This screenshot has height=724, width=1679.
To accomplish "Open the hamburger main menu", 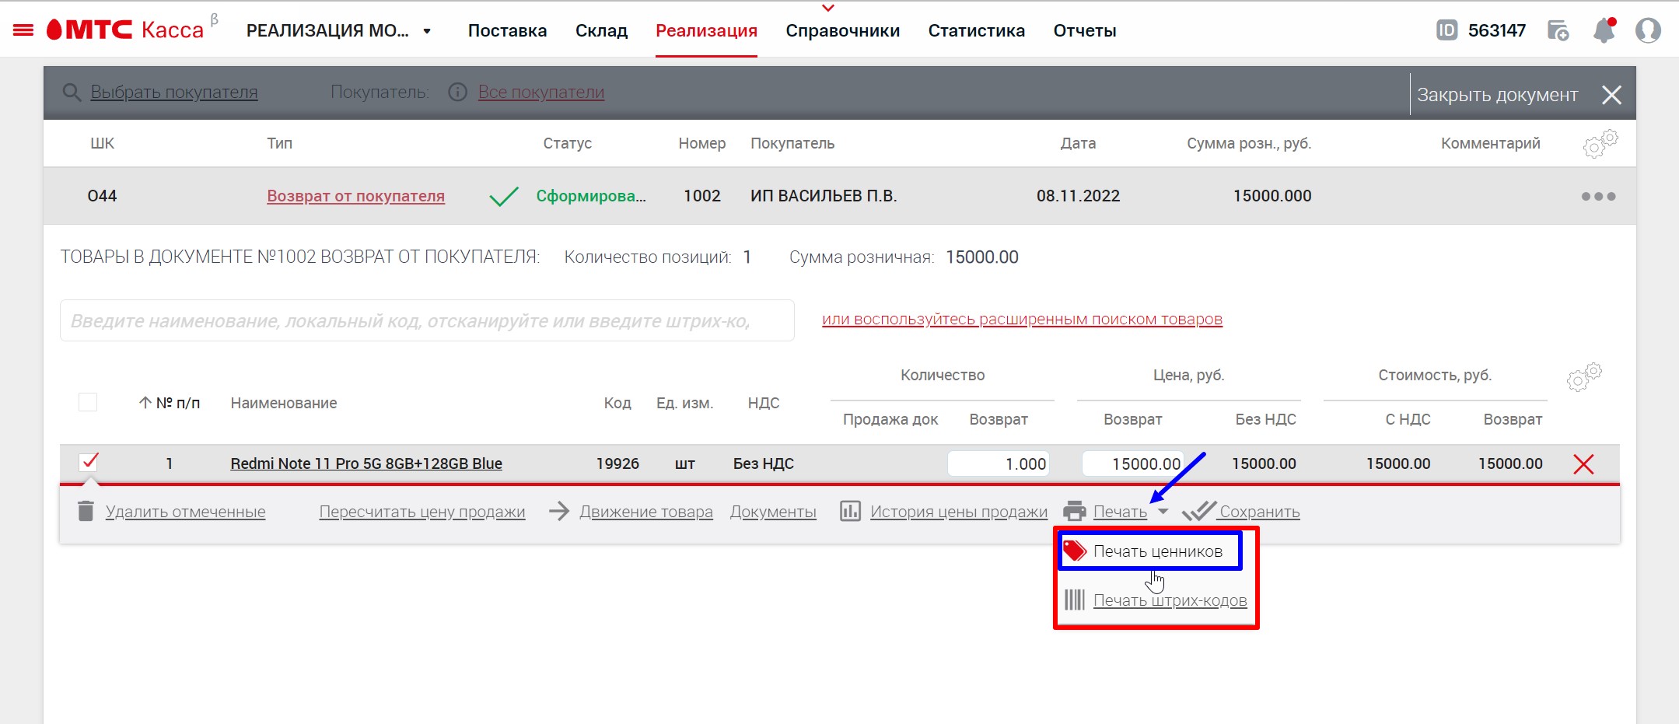I will (x=24, y=30).
